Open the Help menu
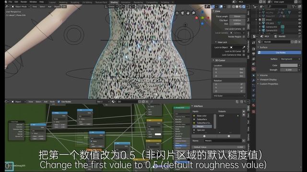This screenshot has width=307, height=172. [42, 2]
